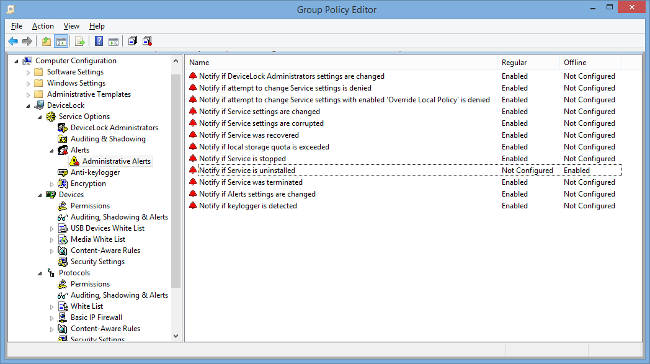
Task: Click the Encryption node icon
Action: 63,184
